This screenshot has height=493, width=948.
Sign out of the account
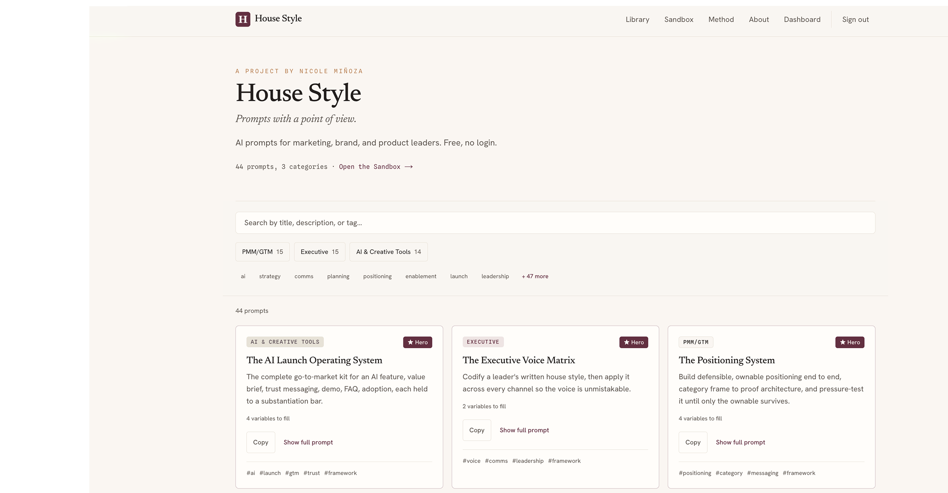click(855, 19)
